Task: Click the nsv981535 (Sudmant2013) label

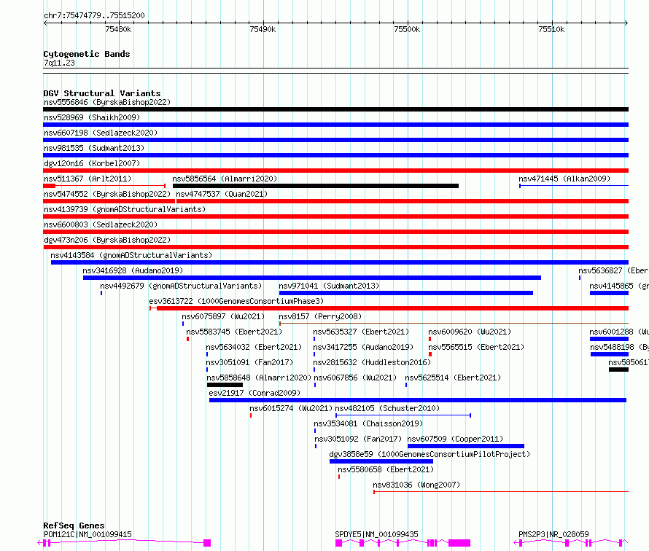Action: (94, 148)
